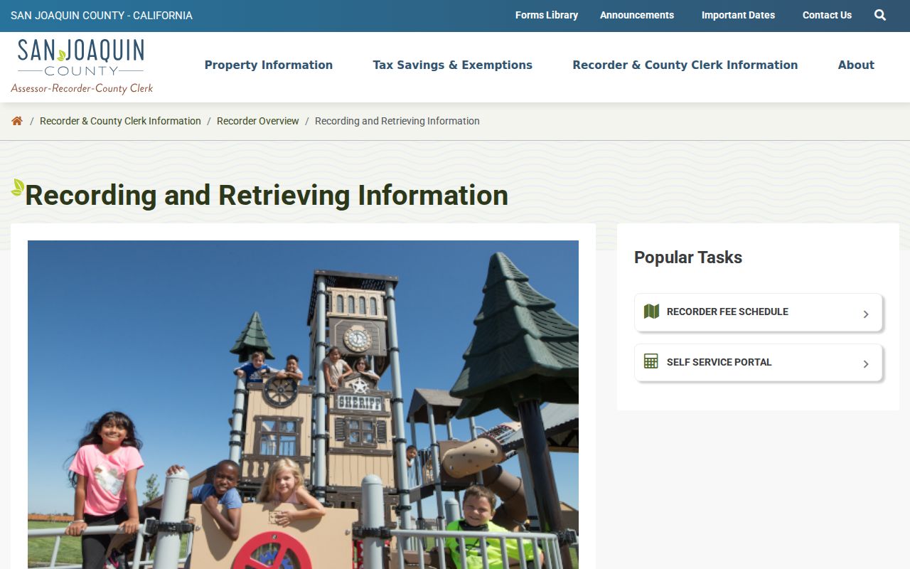Click the arrow on Self Service Portal
This screenshot has height=569, width=910.
(x=866, y=364)
